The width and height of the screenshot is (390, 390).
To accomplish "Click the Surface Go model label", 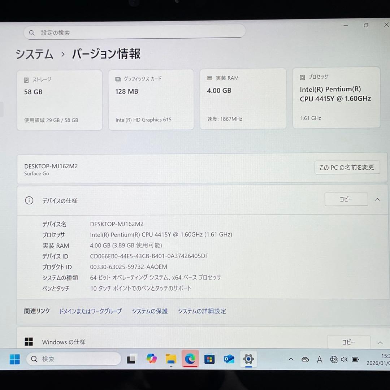I will (36, 173).
